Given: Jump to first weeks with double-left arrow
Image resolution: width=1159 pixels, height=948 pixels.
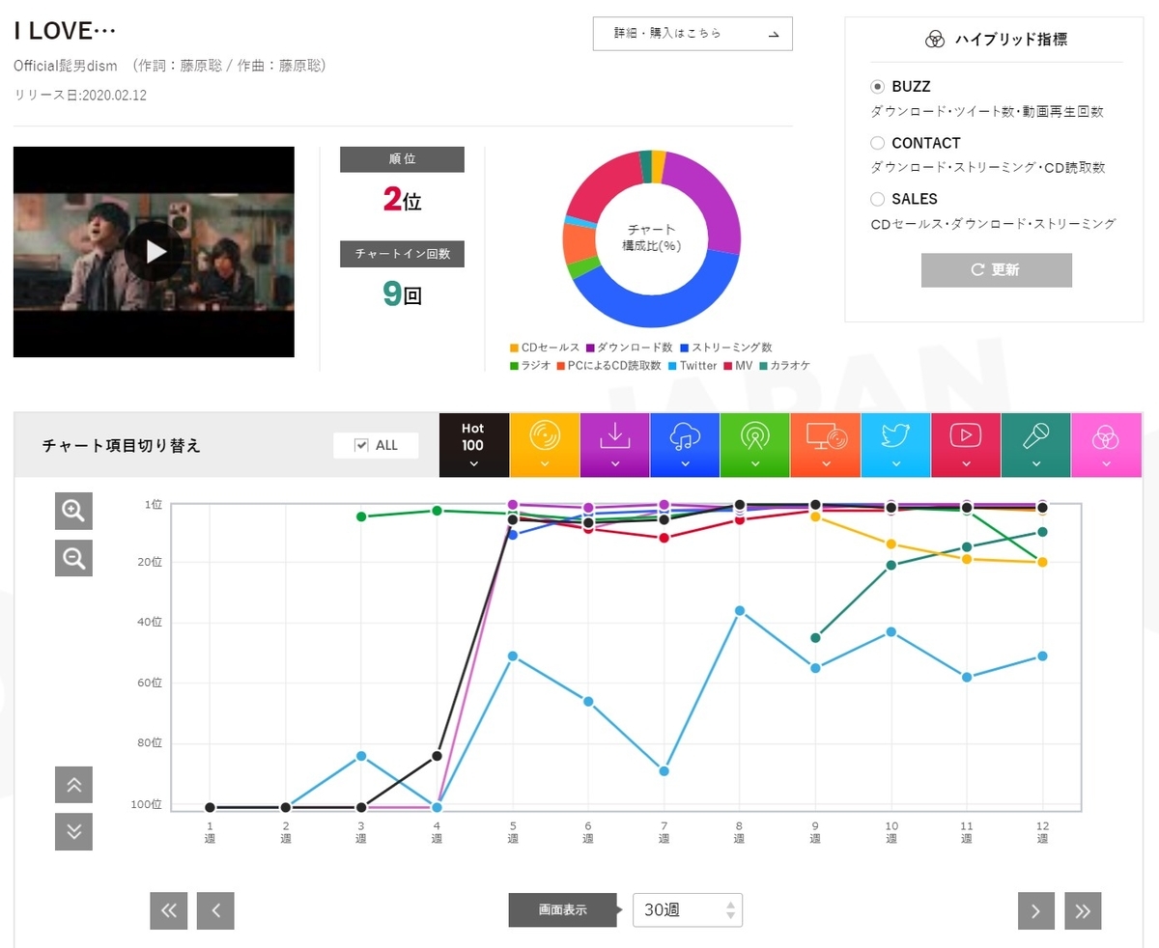Looking at the screenshot, I should (168, 910).
